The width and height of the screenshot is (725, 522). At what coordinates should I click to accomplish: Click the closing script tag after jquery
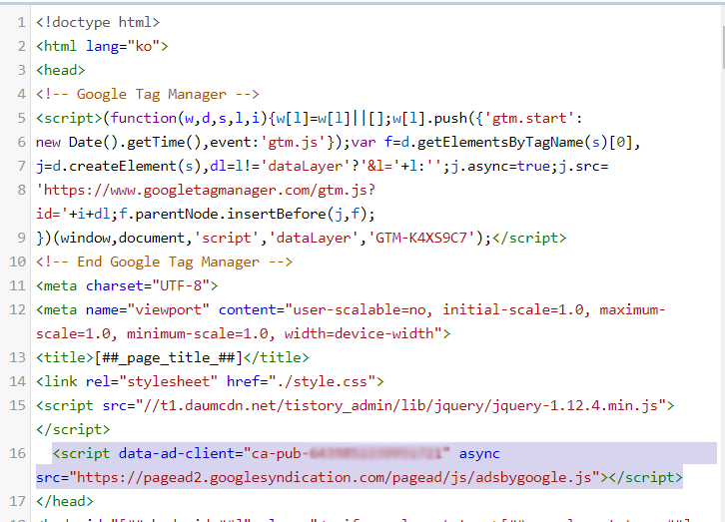pyautogui.click(x=73, y=430)
